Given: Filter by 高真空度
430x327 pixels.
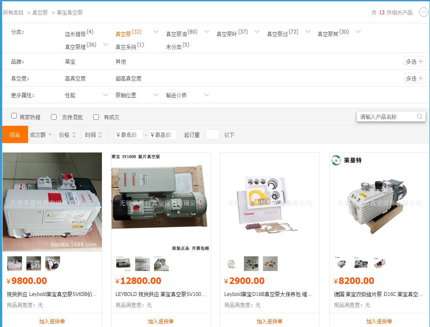Looking at the screenshot, I should click(x=75, y=79).
